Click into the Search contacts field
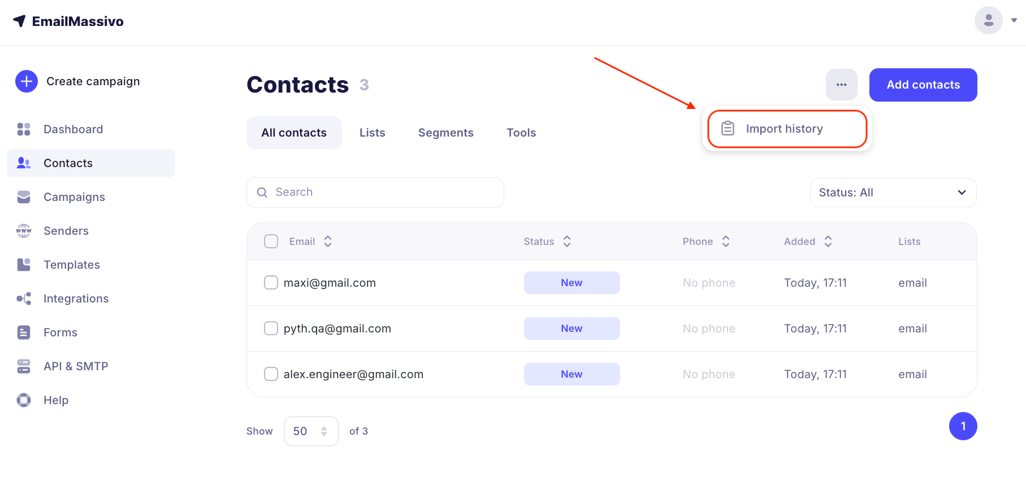 (x=375, y=192)
